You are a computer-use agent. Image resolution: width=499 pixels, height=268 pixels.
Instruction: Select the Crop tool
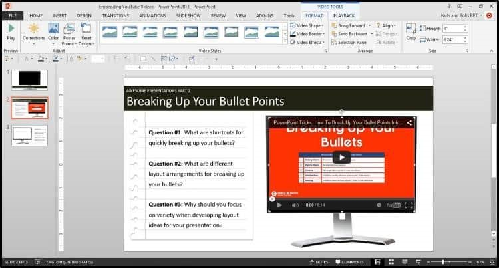click(411, 31)
